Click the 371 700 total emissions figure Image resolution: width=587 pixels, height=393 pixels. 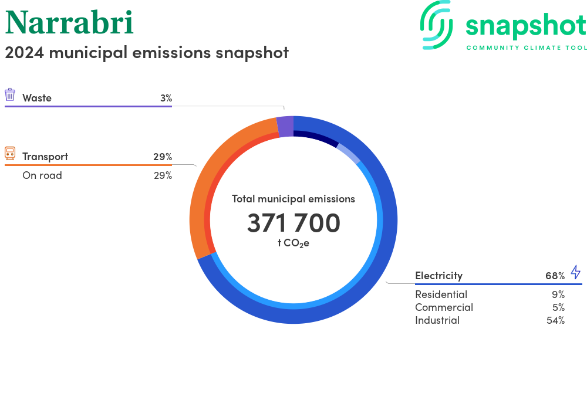coord(293,223)
